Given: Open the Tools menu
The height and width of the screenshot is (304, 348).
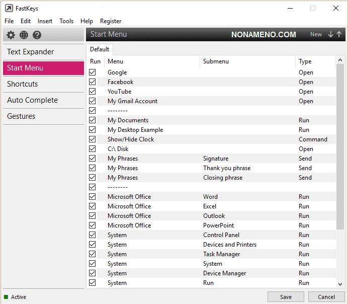Looking at the screenshot, I should [66, 21].
